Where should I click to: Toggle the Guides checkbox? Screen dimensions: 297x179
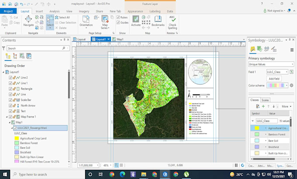118,22
